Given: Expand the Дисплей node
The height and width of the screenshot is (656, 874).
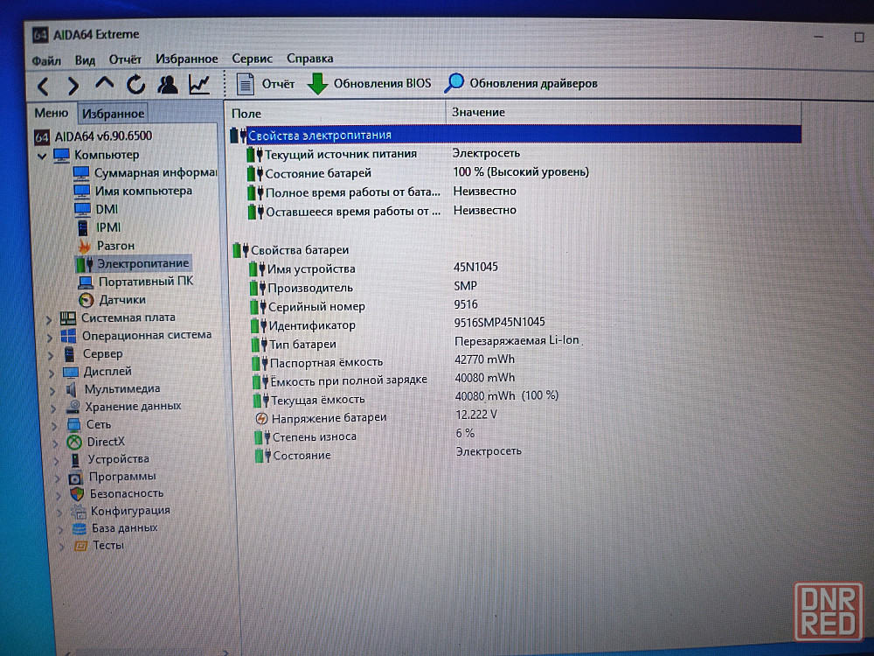Looking at the screenshot, I should [52, 373].
